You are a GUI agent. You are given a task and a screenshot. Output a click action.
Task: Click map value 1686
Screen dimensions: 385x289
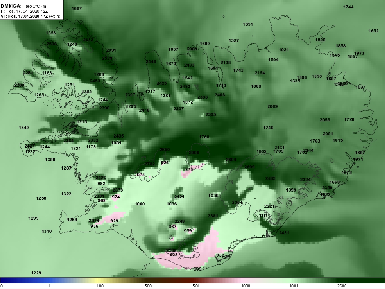pos(256,86)
